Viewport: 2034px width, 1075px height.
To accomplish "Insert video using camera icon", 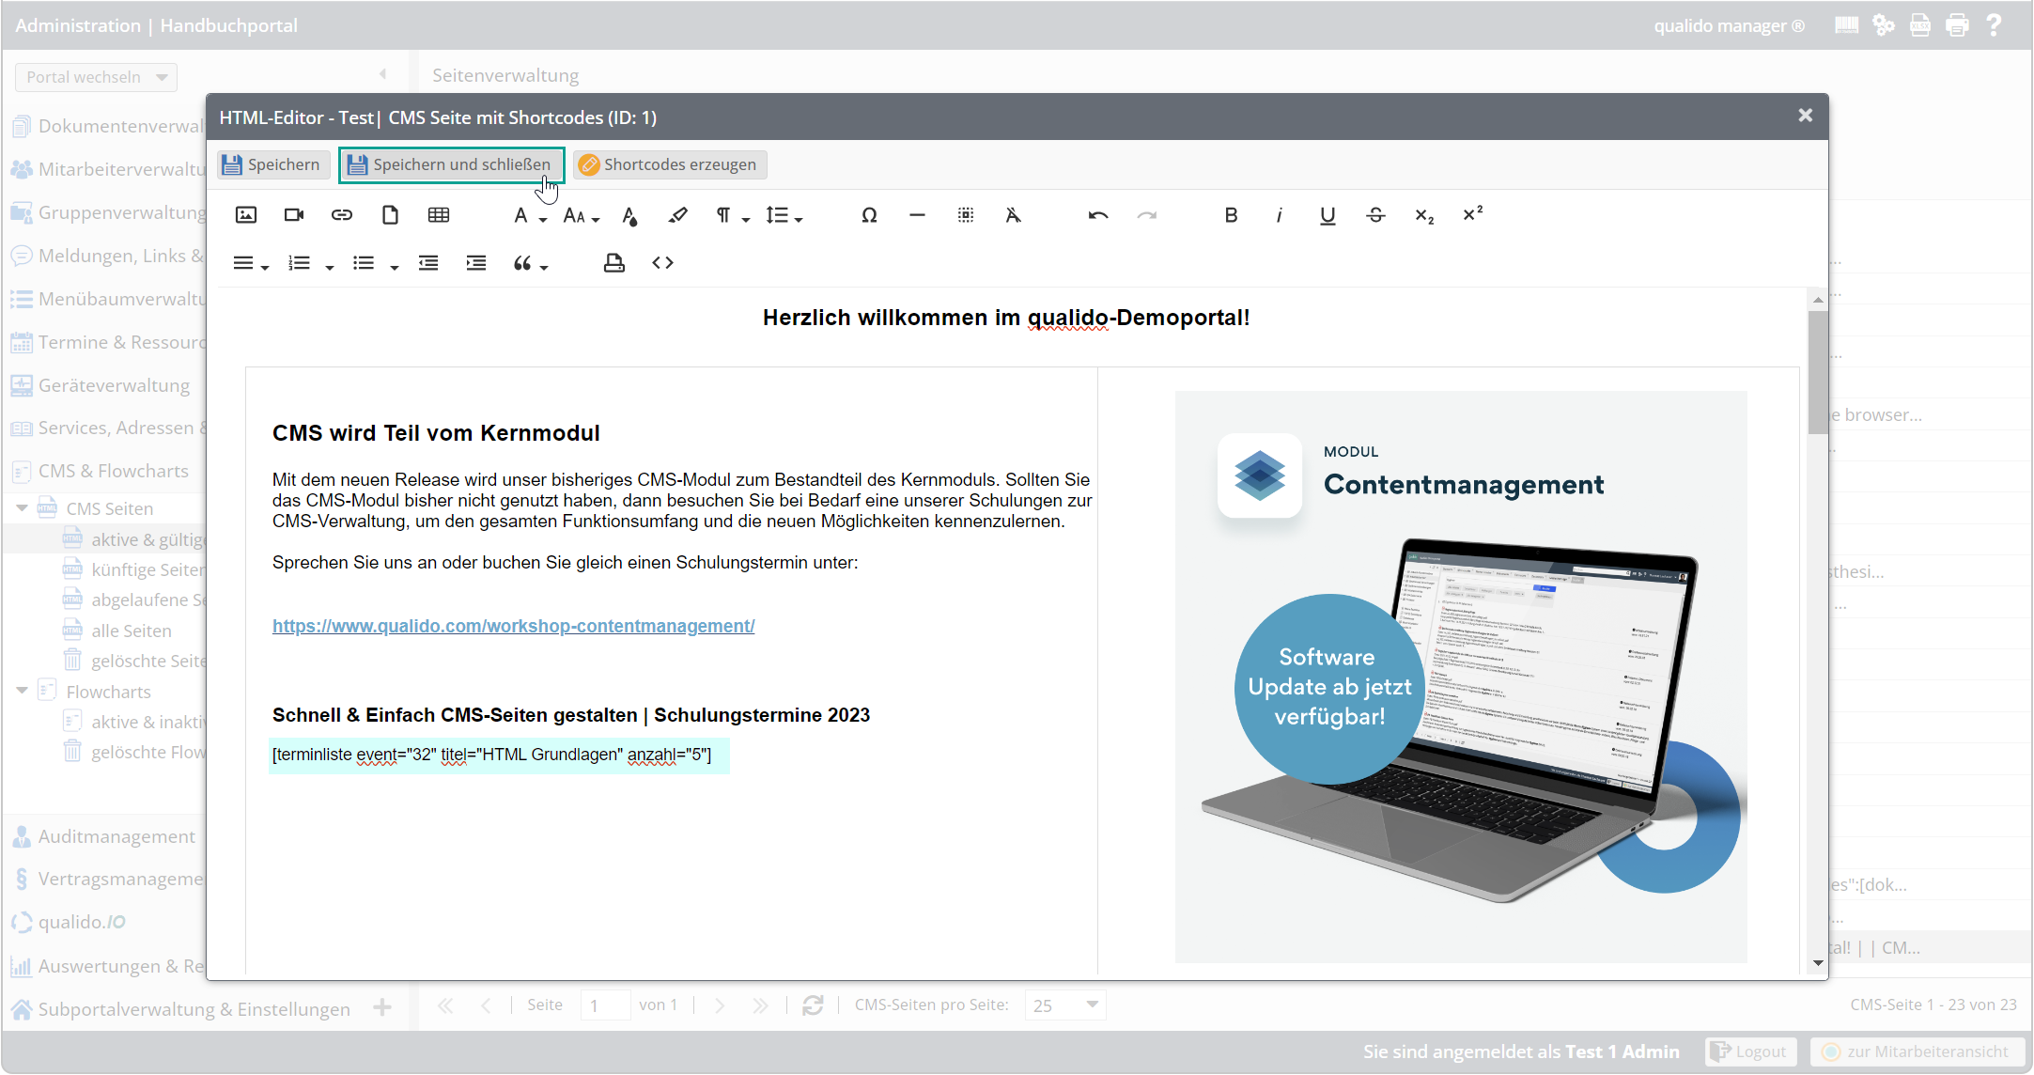I will click(294, 215).
